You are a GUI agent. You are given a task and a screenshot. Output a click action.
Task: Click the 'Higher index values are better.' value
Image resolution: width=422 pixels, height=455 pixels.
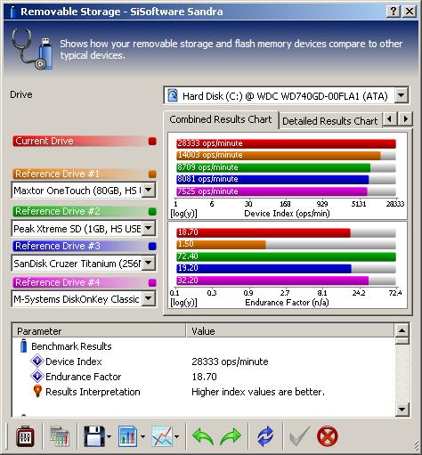[258, 392]
